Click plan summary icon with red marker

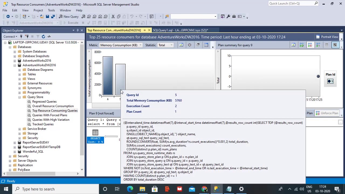(x=310, y=45)
